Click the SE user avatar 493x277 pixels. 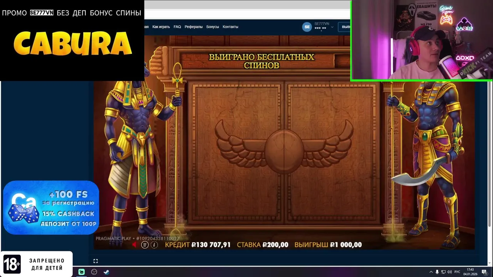(x=307, y=27)
